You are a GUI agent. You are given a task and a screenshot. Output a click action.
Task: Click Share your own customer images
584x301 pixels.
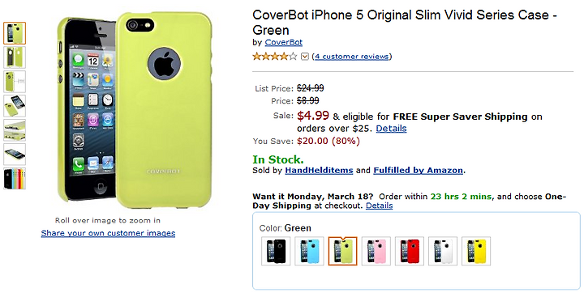pyautogui.click(x=108, y=233)
